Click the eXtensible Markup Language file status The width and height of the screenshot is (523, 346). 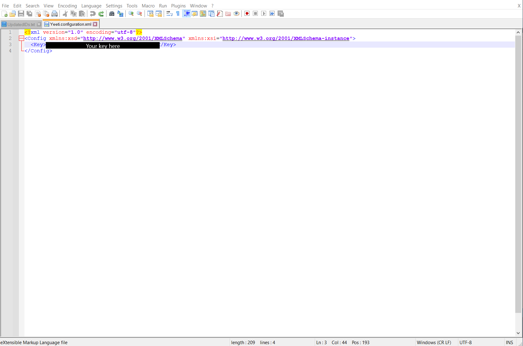(34, 342)
